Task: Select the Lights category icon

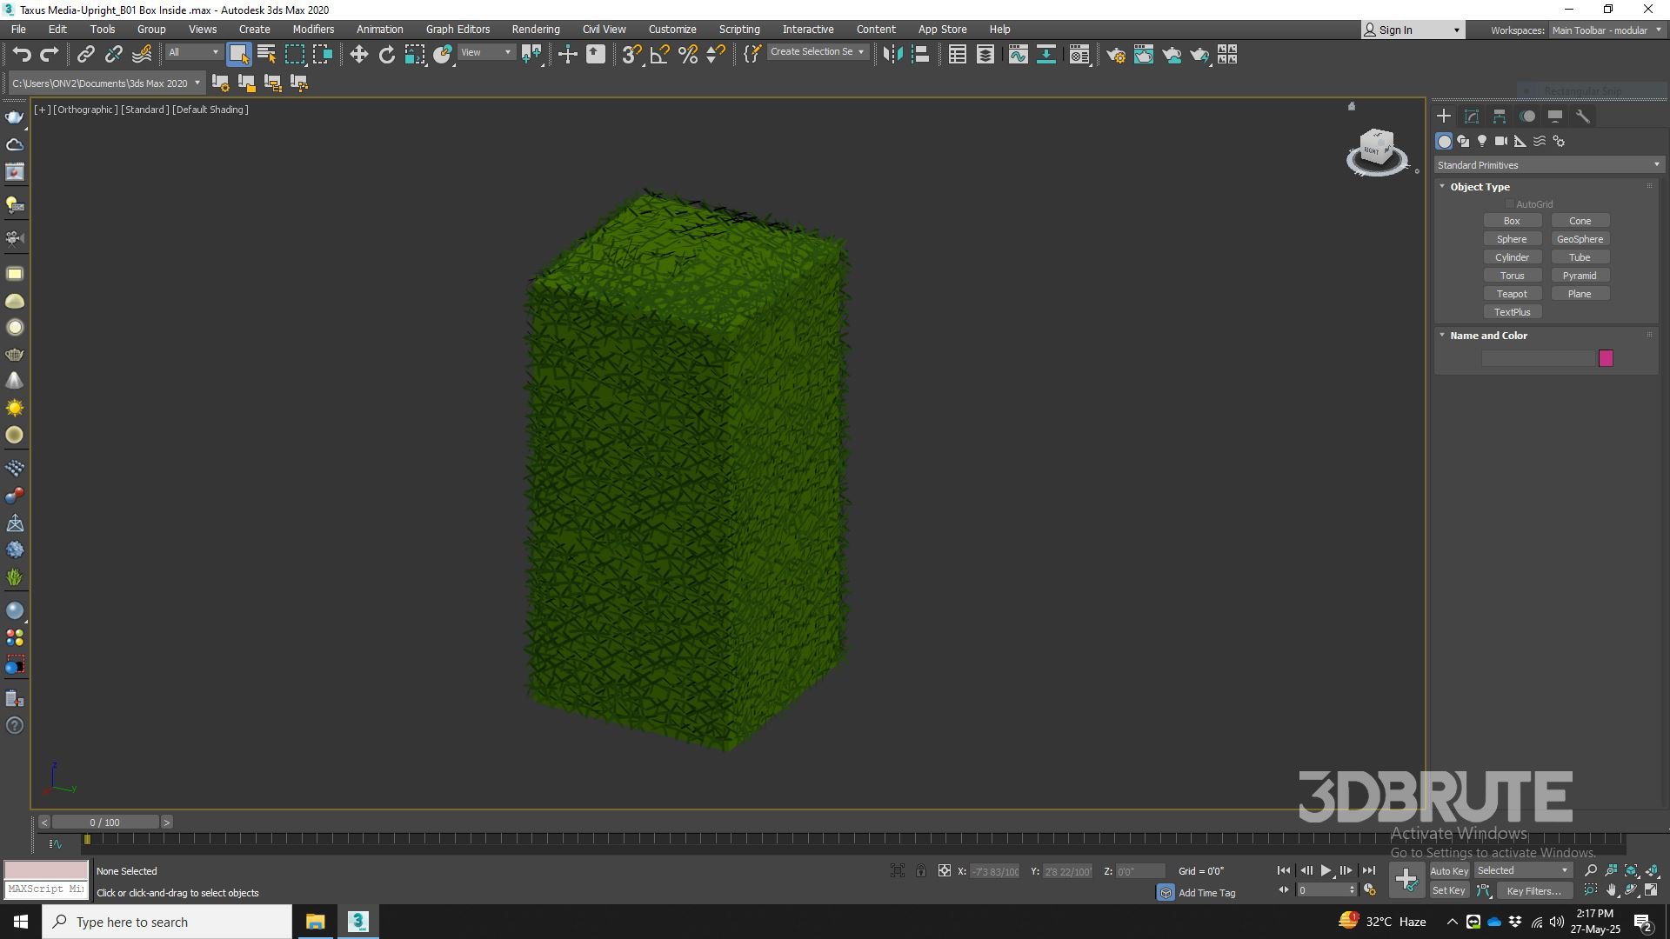Action: pos(1482,141)
